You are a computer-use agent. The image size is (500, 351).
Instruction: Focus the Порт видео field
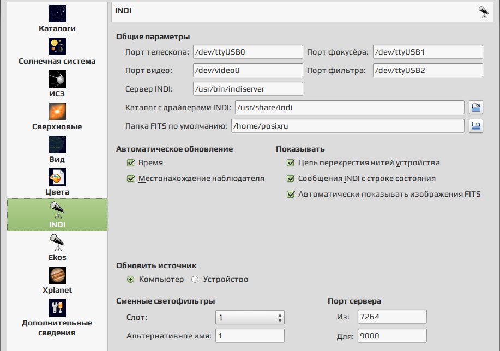click(248, 70)
